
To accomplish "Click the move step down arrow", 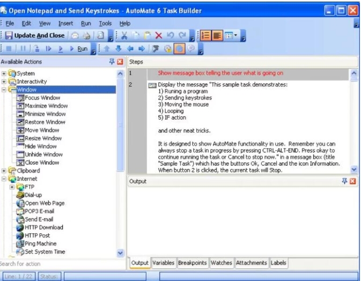I will (x=119, y=49).
